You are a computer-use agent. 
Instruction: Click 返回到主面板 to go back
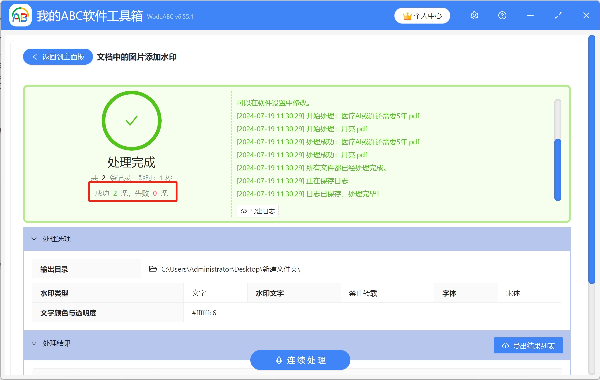click(57, 57)
